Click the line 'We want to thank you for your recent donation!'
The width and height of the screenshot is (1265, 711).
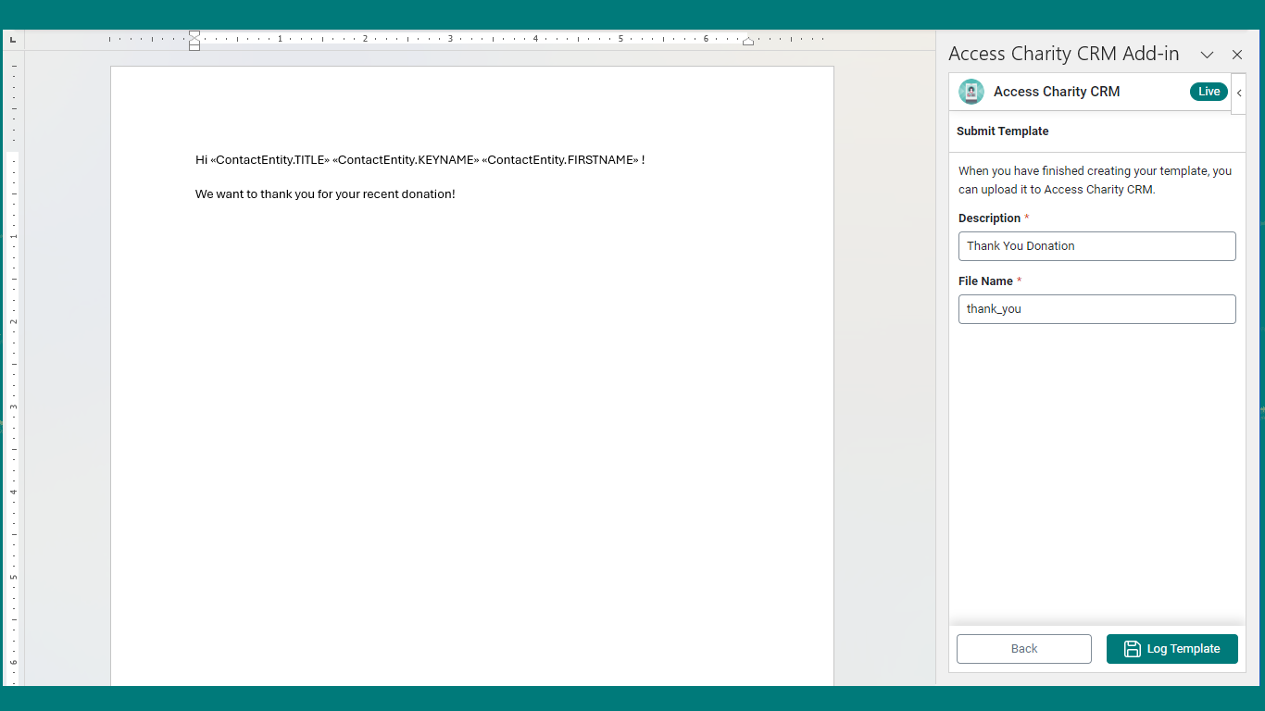pos(325,194)
